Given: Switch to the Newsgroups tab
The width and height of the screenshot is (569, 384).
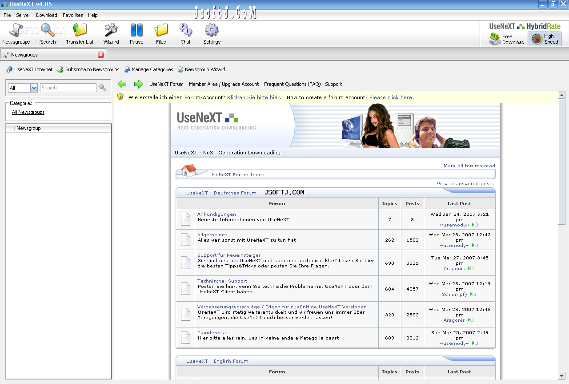Looking at the screenshot, I should pos(53,55).
